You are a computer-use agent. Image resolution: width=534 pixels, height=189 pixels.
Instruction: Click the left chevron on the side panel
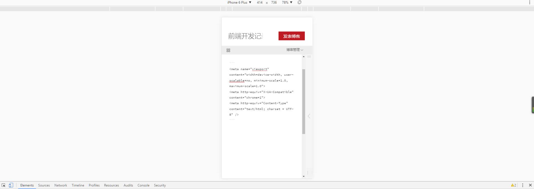click(309, 116)
